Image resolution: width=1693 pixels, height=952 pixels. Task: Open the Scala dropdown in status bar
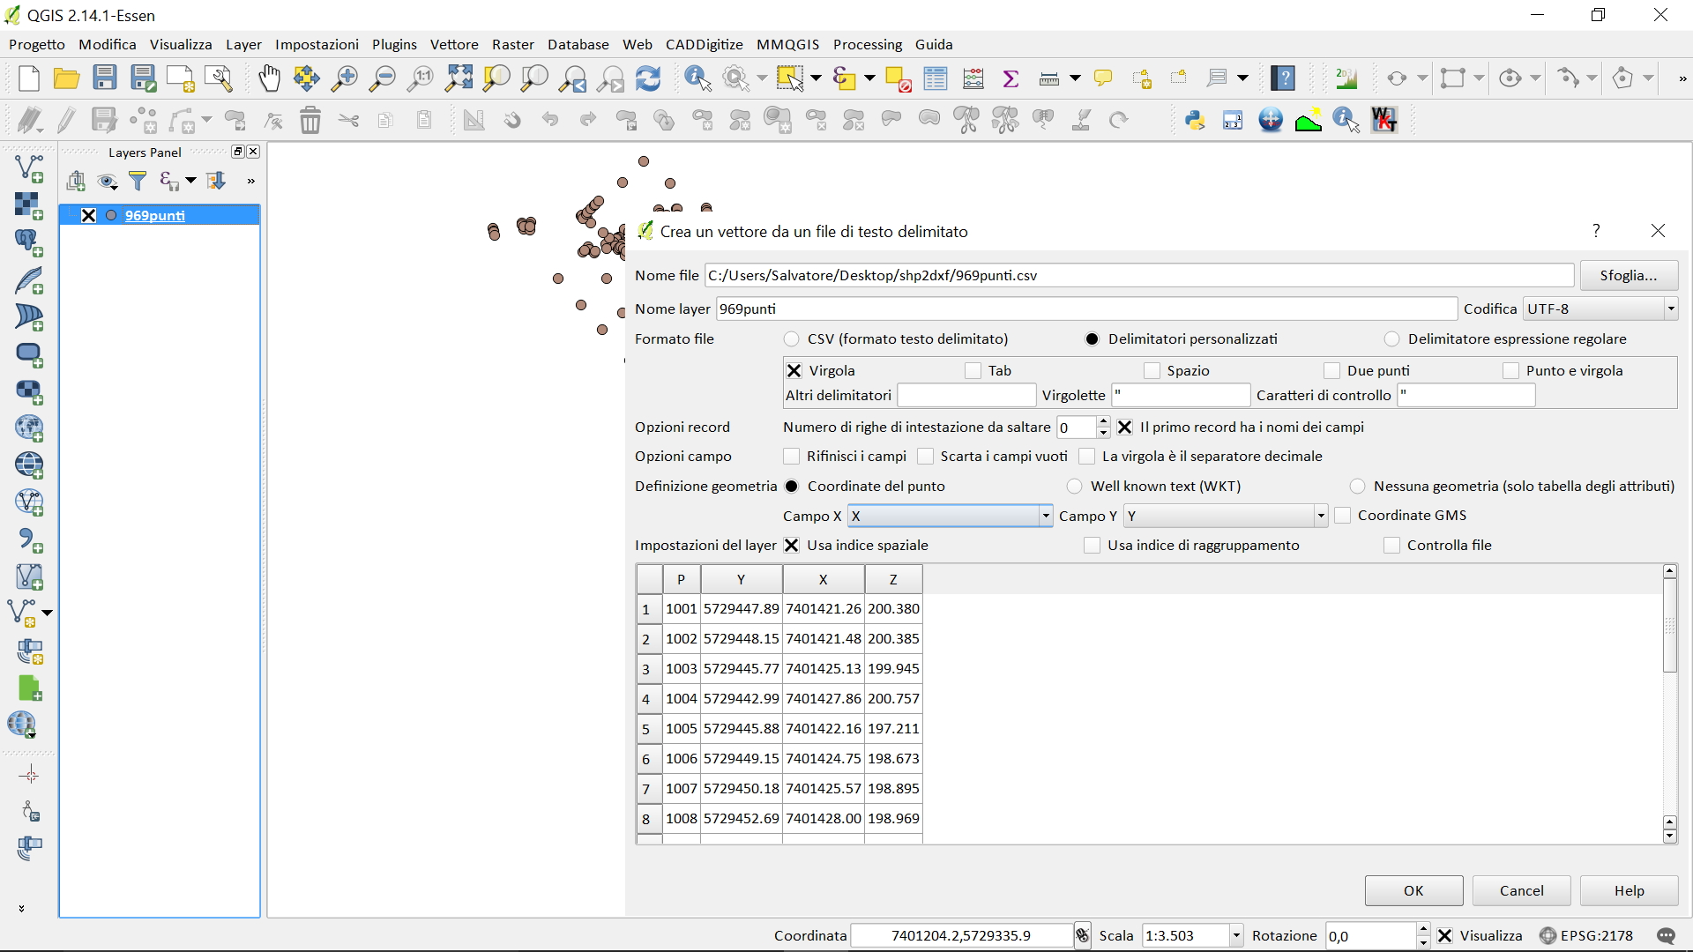click(x=1236, y=935)
